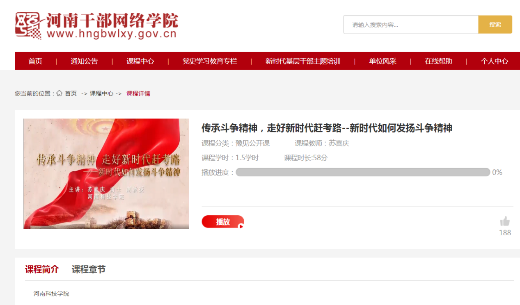
Task: Open 在线帮助 from navigation bar
Action: [x=438, y=61]
